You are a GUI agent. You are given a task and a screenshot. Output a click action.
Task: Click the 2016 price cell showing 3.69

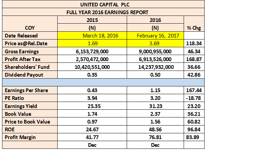pos(155,44)
